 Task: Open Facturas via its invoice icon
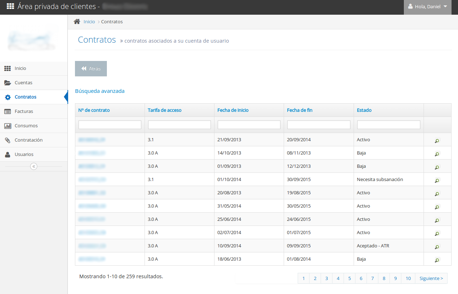point(7,111)
